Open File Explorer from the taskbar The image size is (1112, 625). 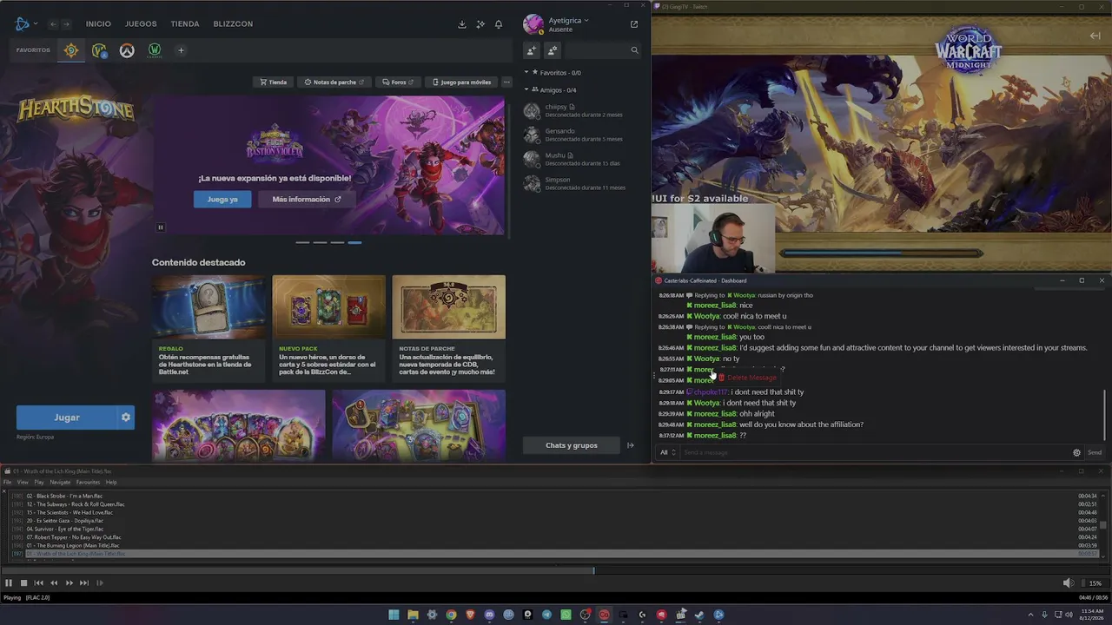pyautogui.click(x=413, y=615)
